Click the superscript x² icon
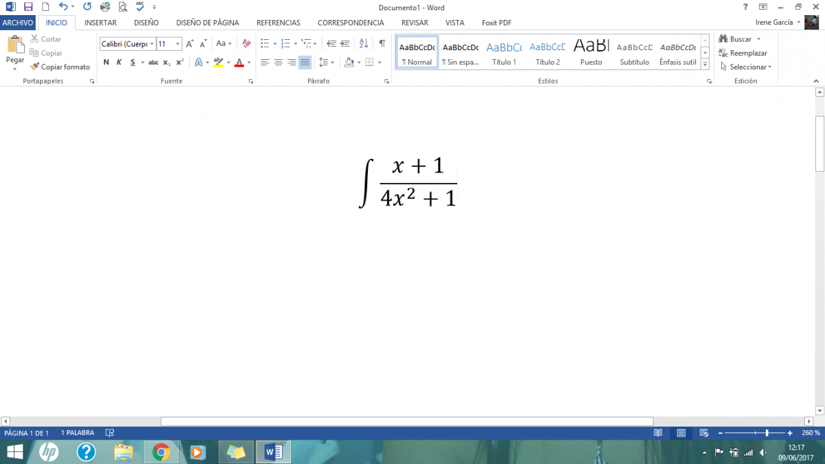The image size is (825, 464). click(x=180, y=62)
